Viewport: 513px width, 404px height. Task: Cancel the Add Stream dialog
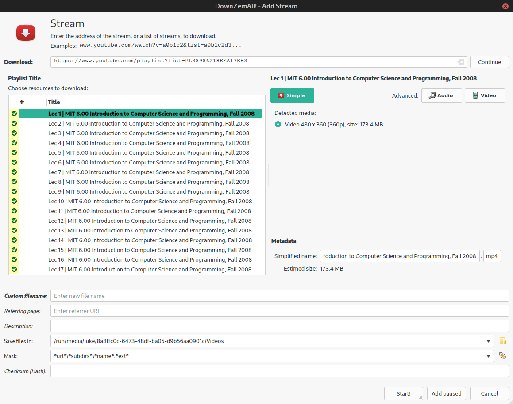[x=489, y=393]
